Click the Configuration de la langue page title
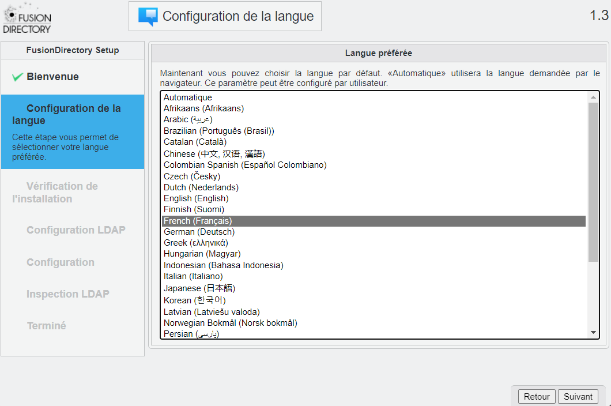This screenshot has height=406, width=611. tap(237, 16)
